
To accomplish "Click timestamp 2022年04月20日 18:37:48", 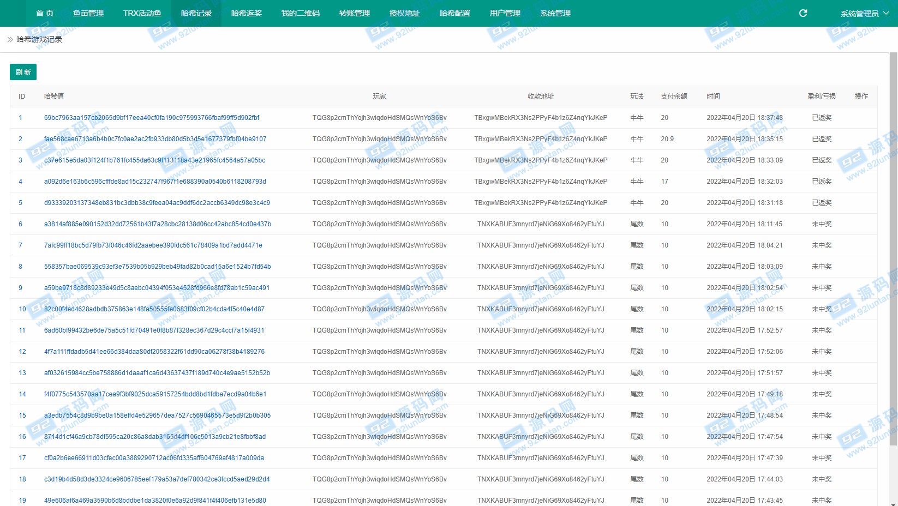I will (x=745, y=118).
